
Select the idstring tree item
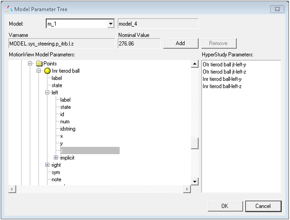pyautogui.click(x=68, y=129)
